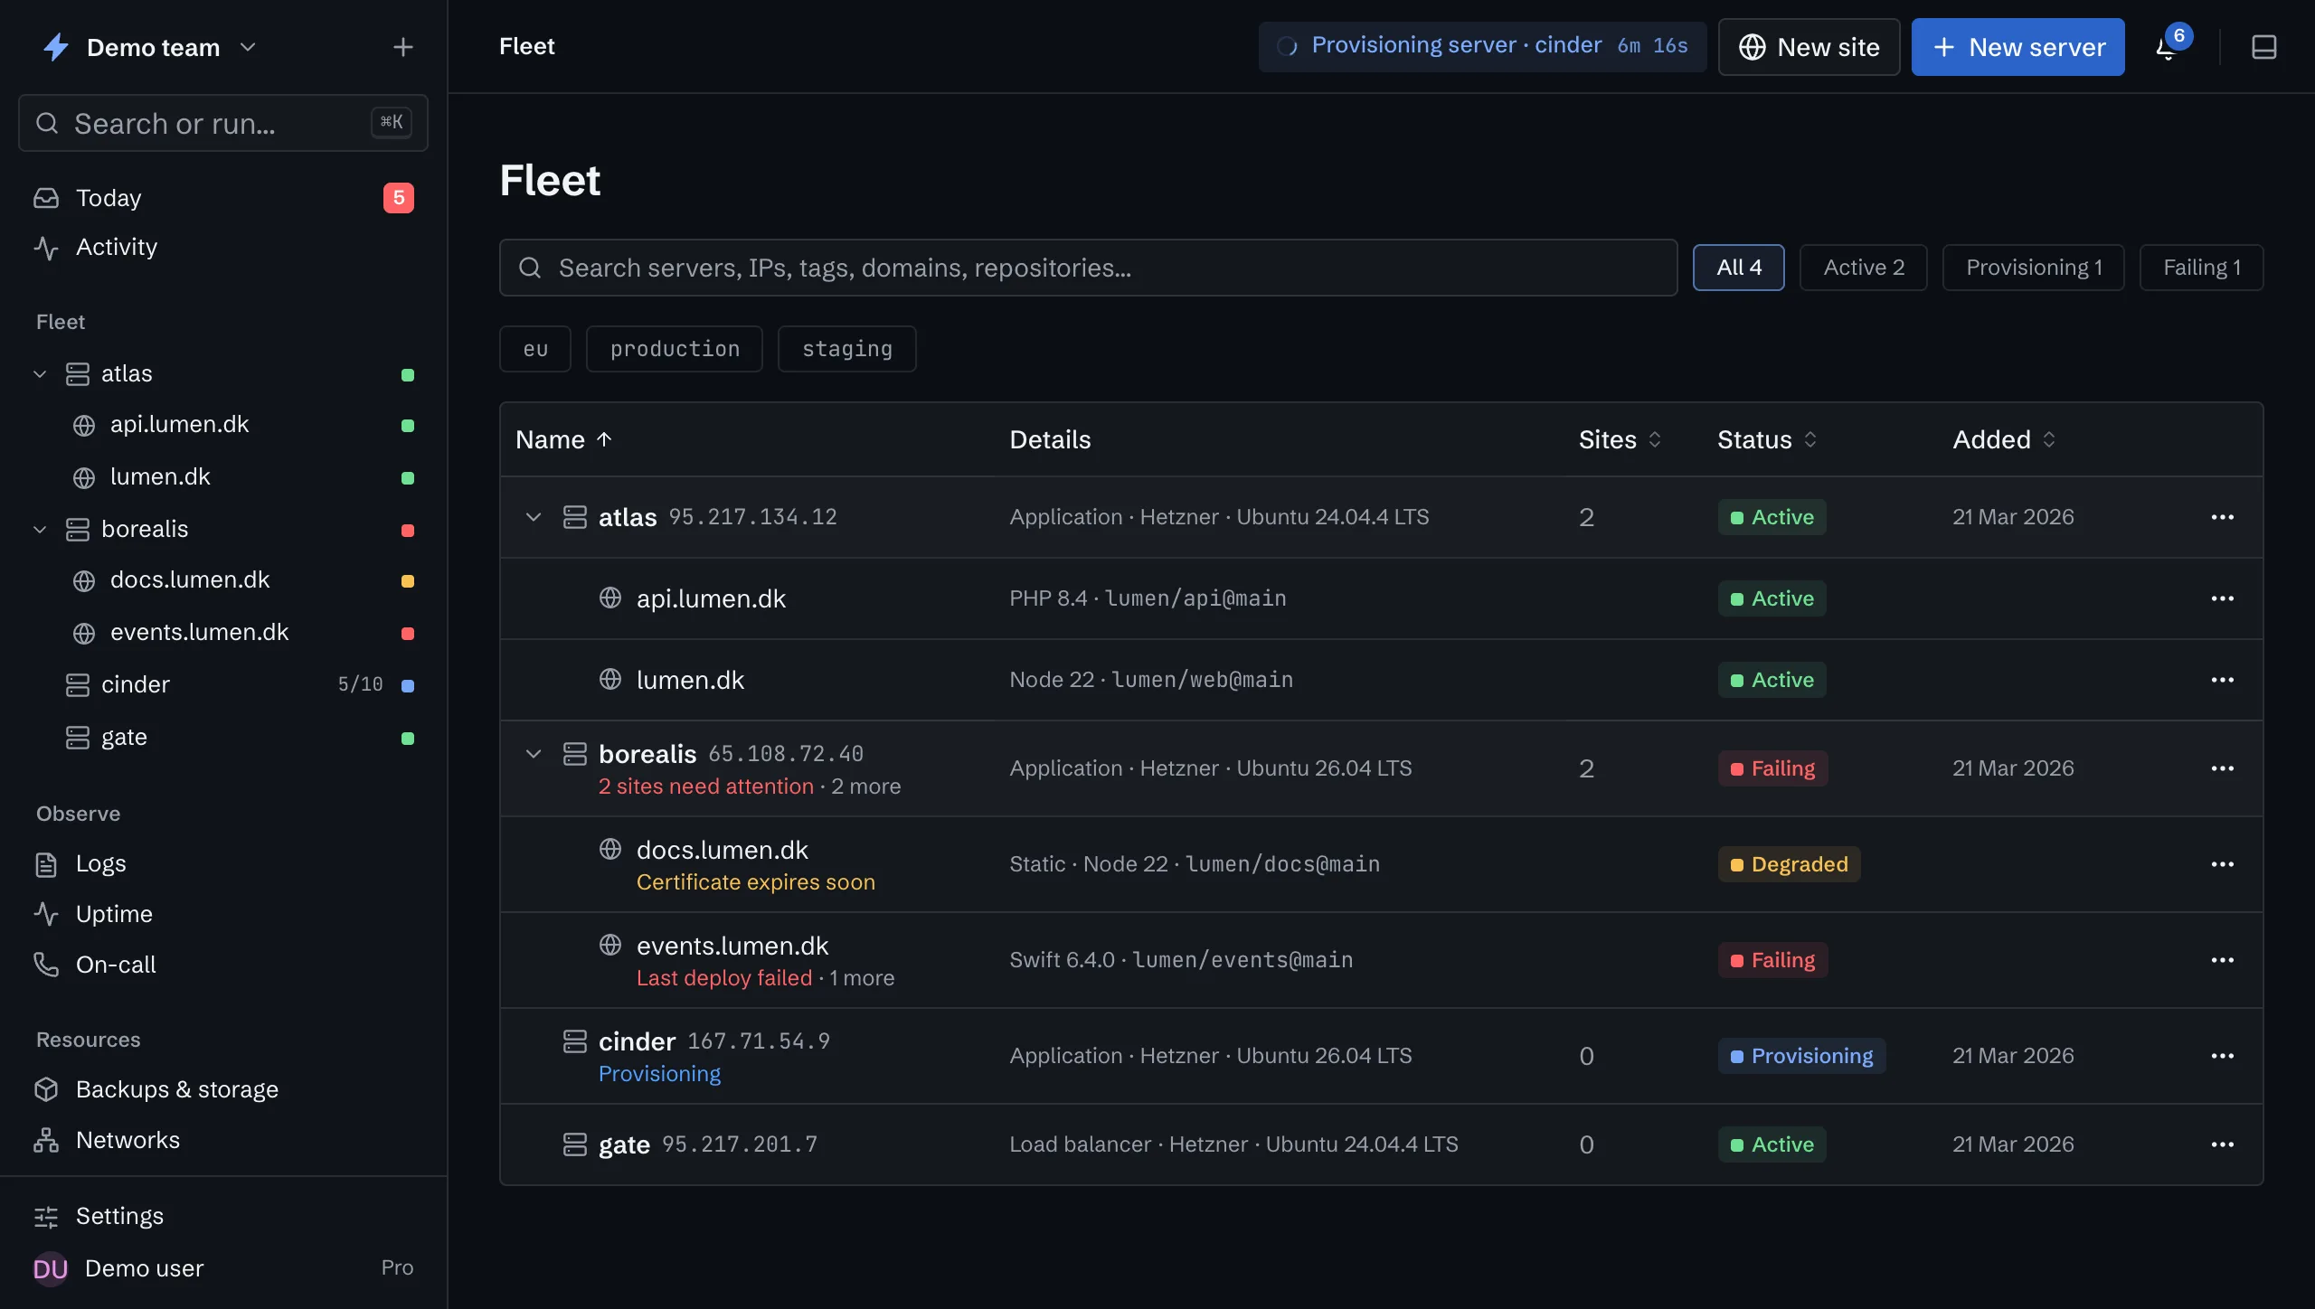
Task: Select events.lumen.dk in the sidebar tree
Action: [x=222, y=633]
